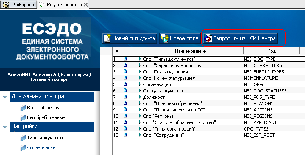Viewport: 305px width, 155px height.
Task: Click the document icon in row 3
Action: [x=125, y=71]
